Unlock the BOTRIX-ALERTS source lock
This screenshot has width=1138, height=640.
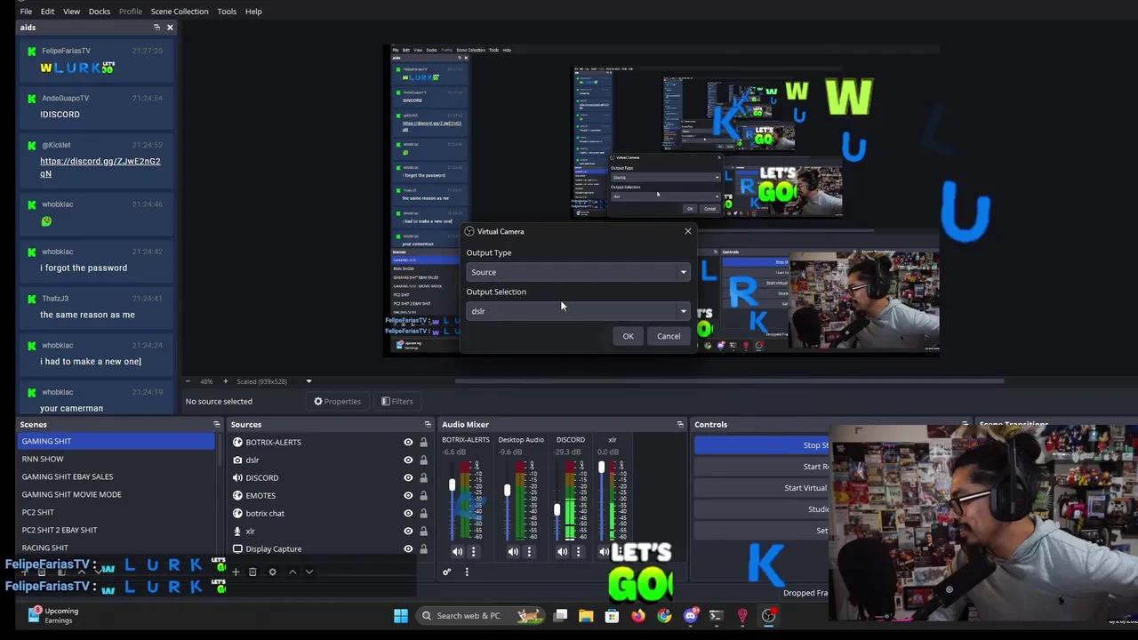pos(423,442)
